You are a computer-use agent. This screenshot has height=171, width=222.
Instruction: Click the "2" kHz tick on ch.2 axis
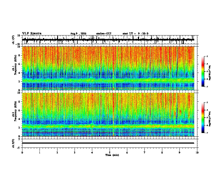(19, 128)
